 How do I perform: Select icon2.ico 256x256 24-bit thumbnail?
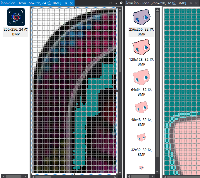[16, 17]
